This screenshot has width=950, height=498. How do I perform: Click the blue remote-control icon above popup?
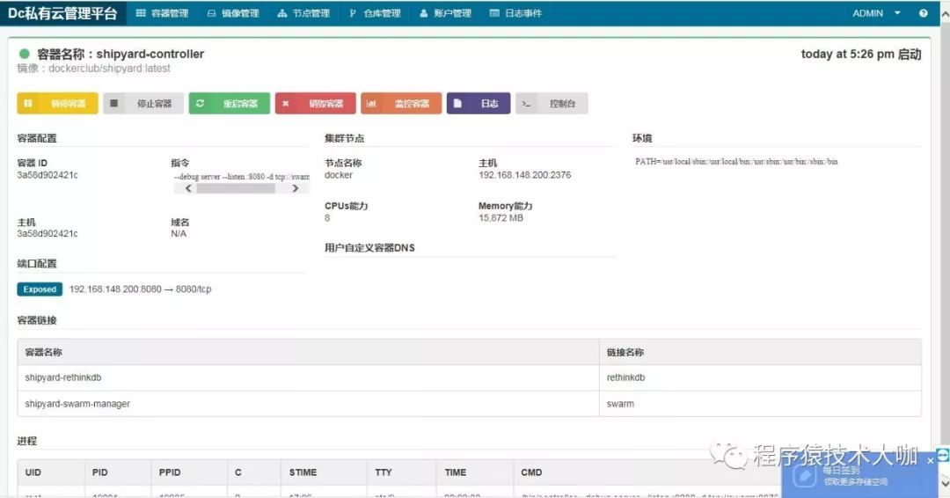click(943, 455)
